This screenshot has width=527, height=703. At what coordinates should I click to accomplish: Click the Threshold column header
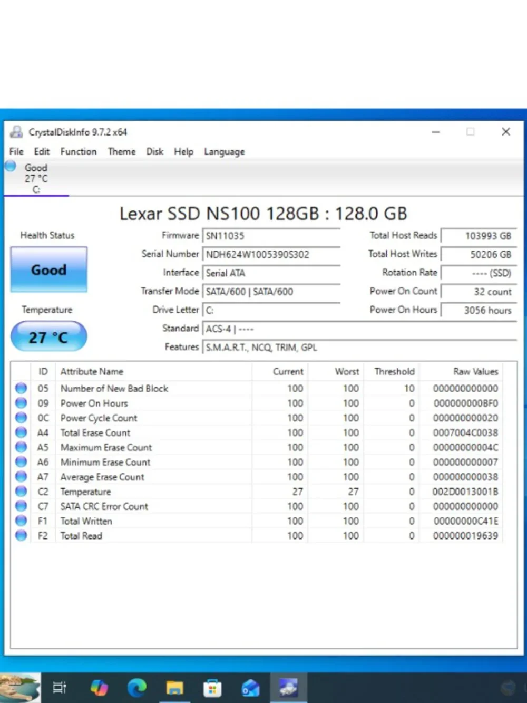point(392,371)
